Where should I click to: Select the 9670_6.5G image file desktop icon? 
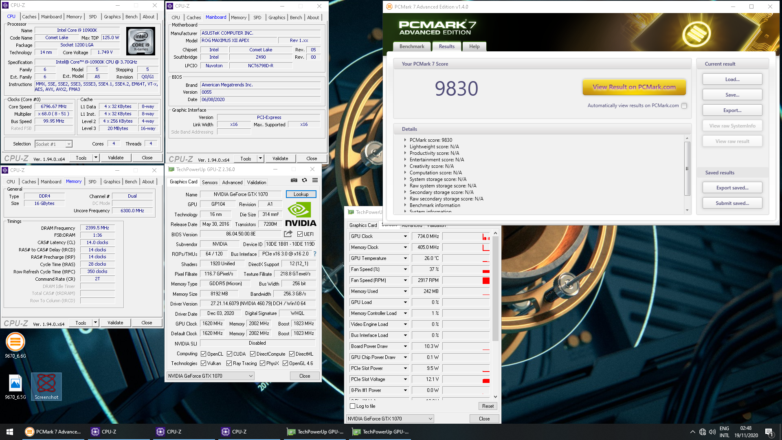15,387
